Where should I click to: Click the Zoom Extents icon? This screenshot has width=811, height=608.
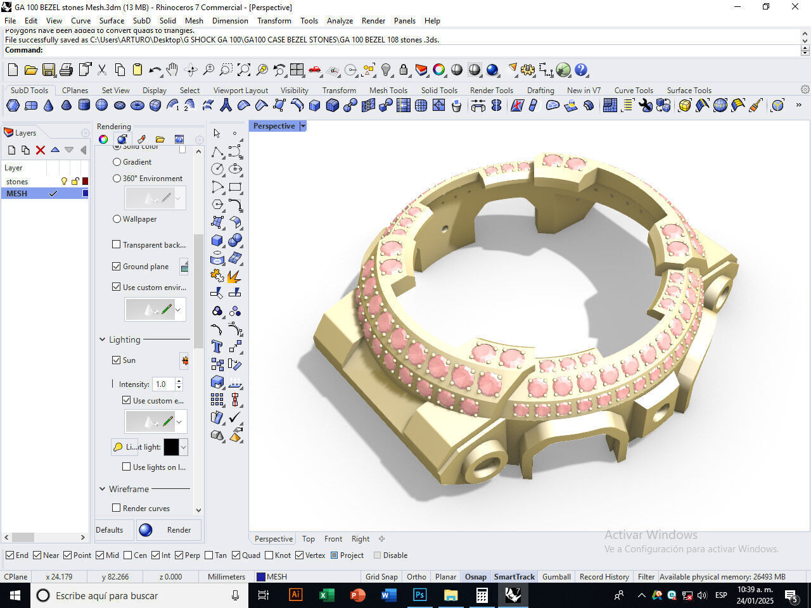pyautogui.click(x=243, y=70)
